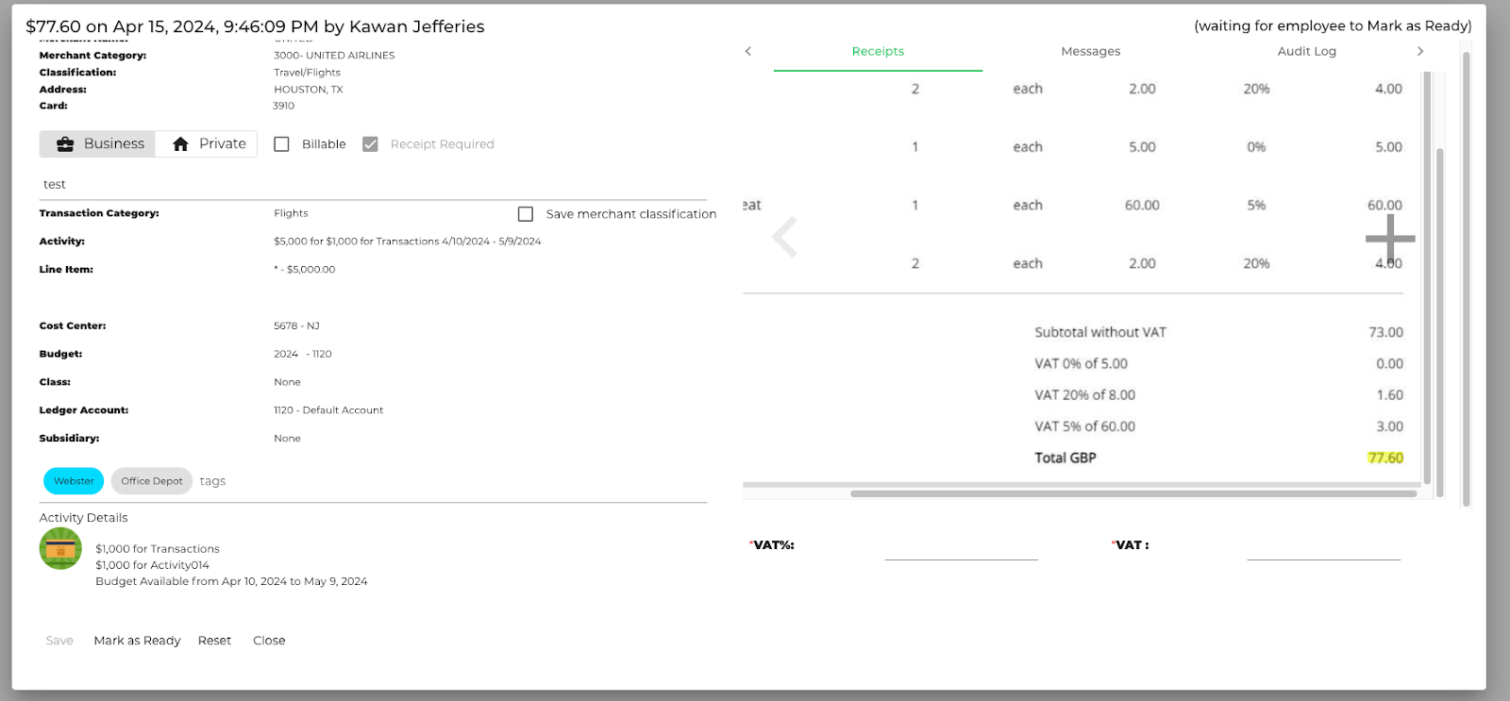Toggle the Receipt Required checkbox
This screenshot has height=701, width=1510.
coord(370,144)
